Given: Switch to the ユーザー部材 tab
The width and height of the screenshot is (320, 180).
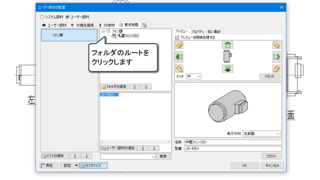Looking at the screenshot, I should click(54, 25).
